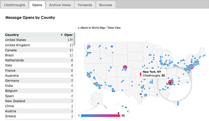Open the Archive Views tab
The width and height of the screenshot is (209, 121).
(x=60, y=5)
